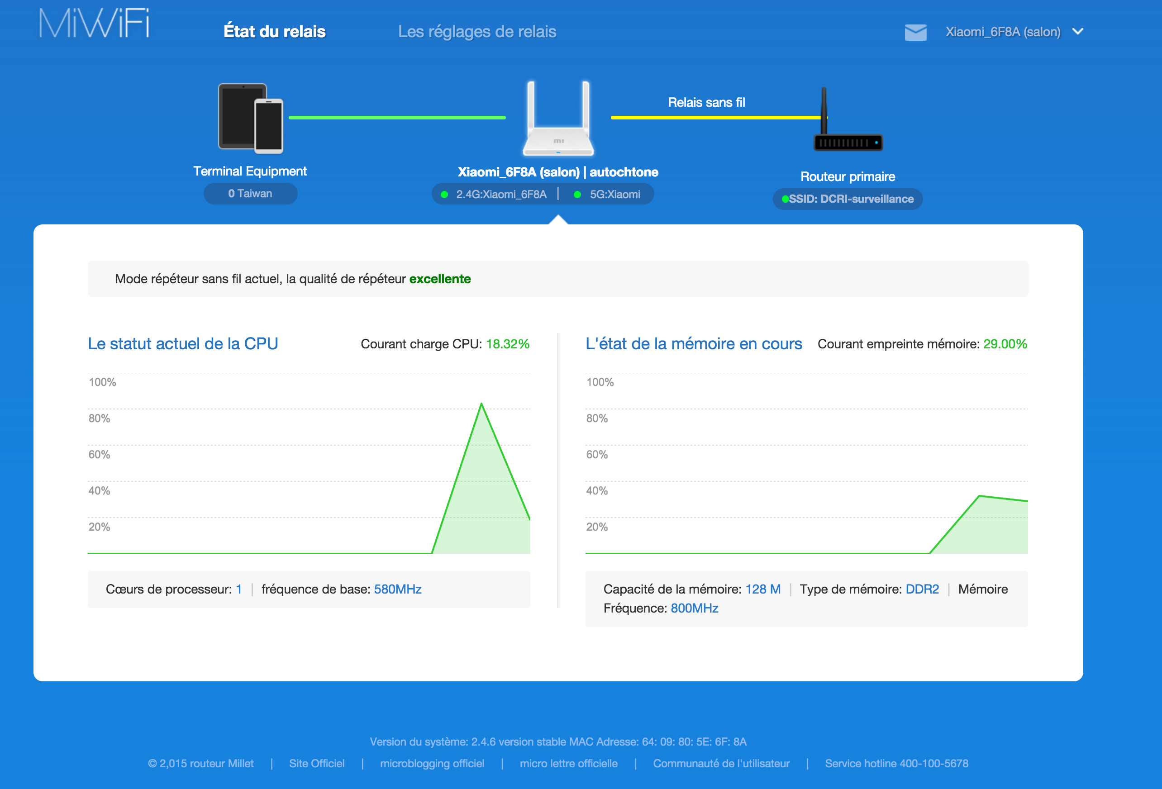
Task: Click the 580MHz base frequency value
Action: tap(398, 589)
